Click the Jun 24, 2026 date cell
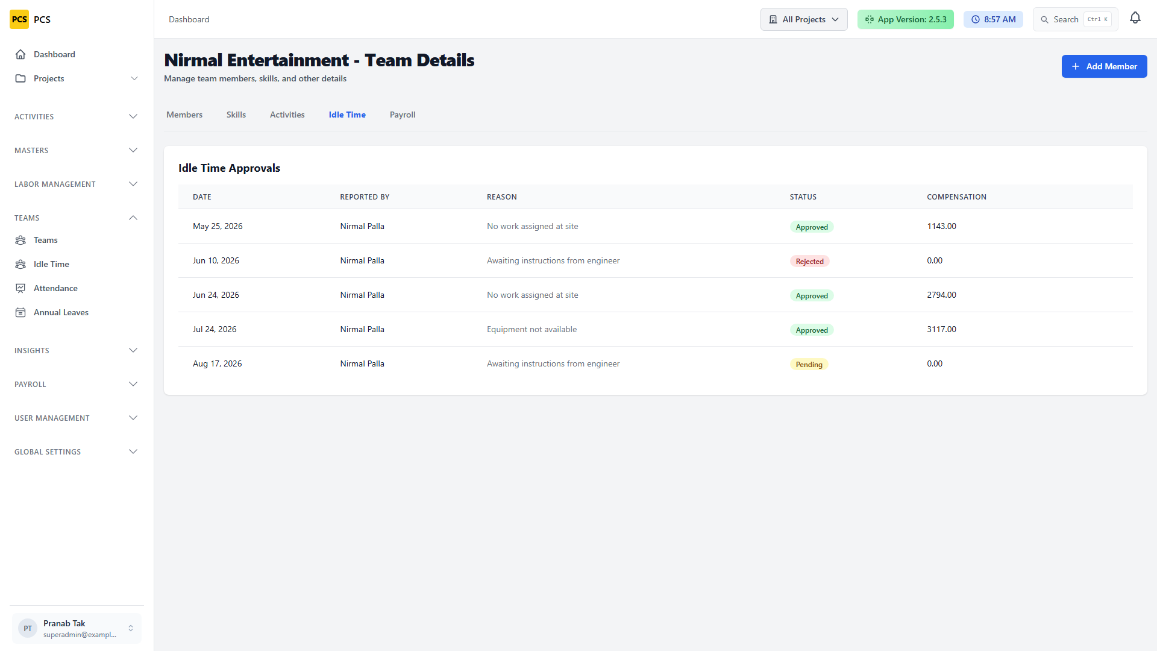Screen dimensions: 1157x651 (x=216, y=295)
